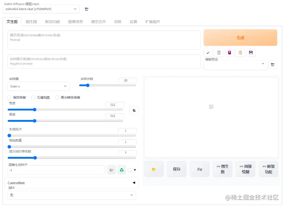Switch to the 文生图 tab

pos(12,22)
